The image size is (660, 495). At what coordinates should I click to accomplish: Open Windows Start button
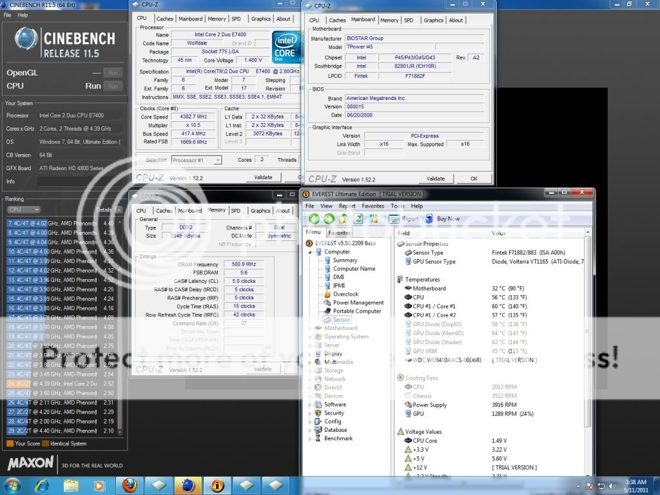12,485
